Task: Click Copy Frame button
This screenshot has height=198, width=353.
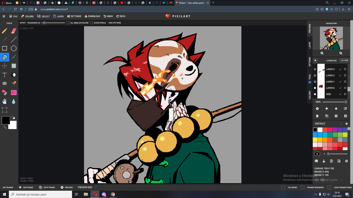Action: click(47, 187)
